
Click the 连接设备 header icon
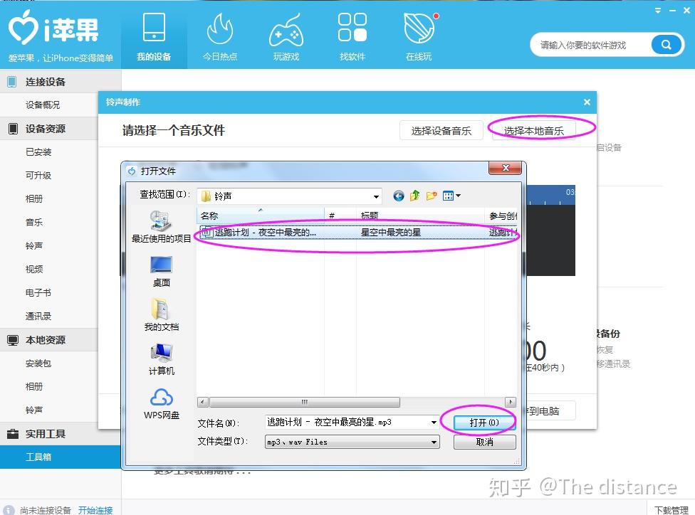[x=12, y=82]
